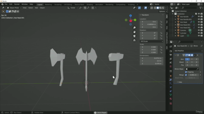
Task: Disable Light in renders with camera icon
Action: pos(201,36)
